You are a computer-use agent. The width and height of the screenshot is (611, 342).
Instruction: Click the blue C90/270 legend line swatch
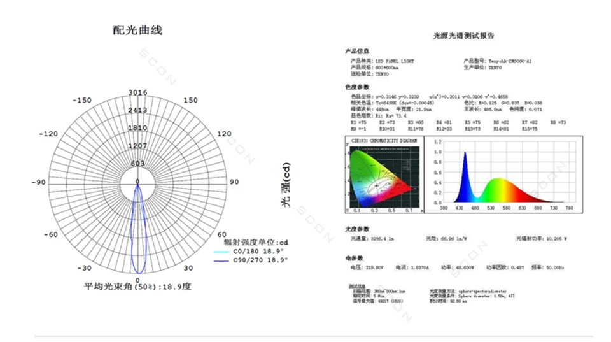221,260
